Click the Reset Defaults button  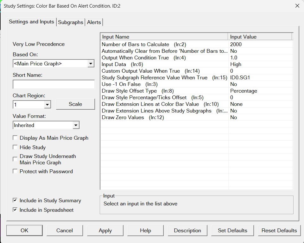click(279, 231)
